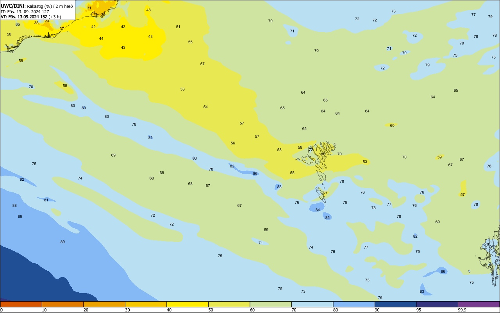Click the legend tick label '99.9'
This screenshot has height=313, width=500.
(462, 310)
